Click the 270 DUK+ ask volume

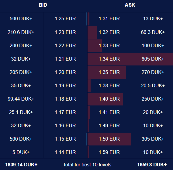tap(153, 72)
